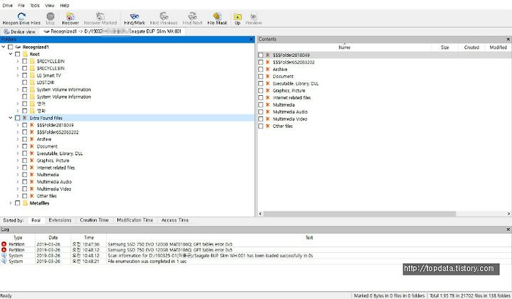This screenshot has height=299, width=512.
Task: Click red X icon beside Extra Found Files
Action: (25, 118)
